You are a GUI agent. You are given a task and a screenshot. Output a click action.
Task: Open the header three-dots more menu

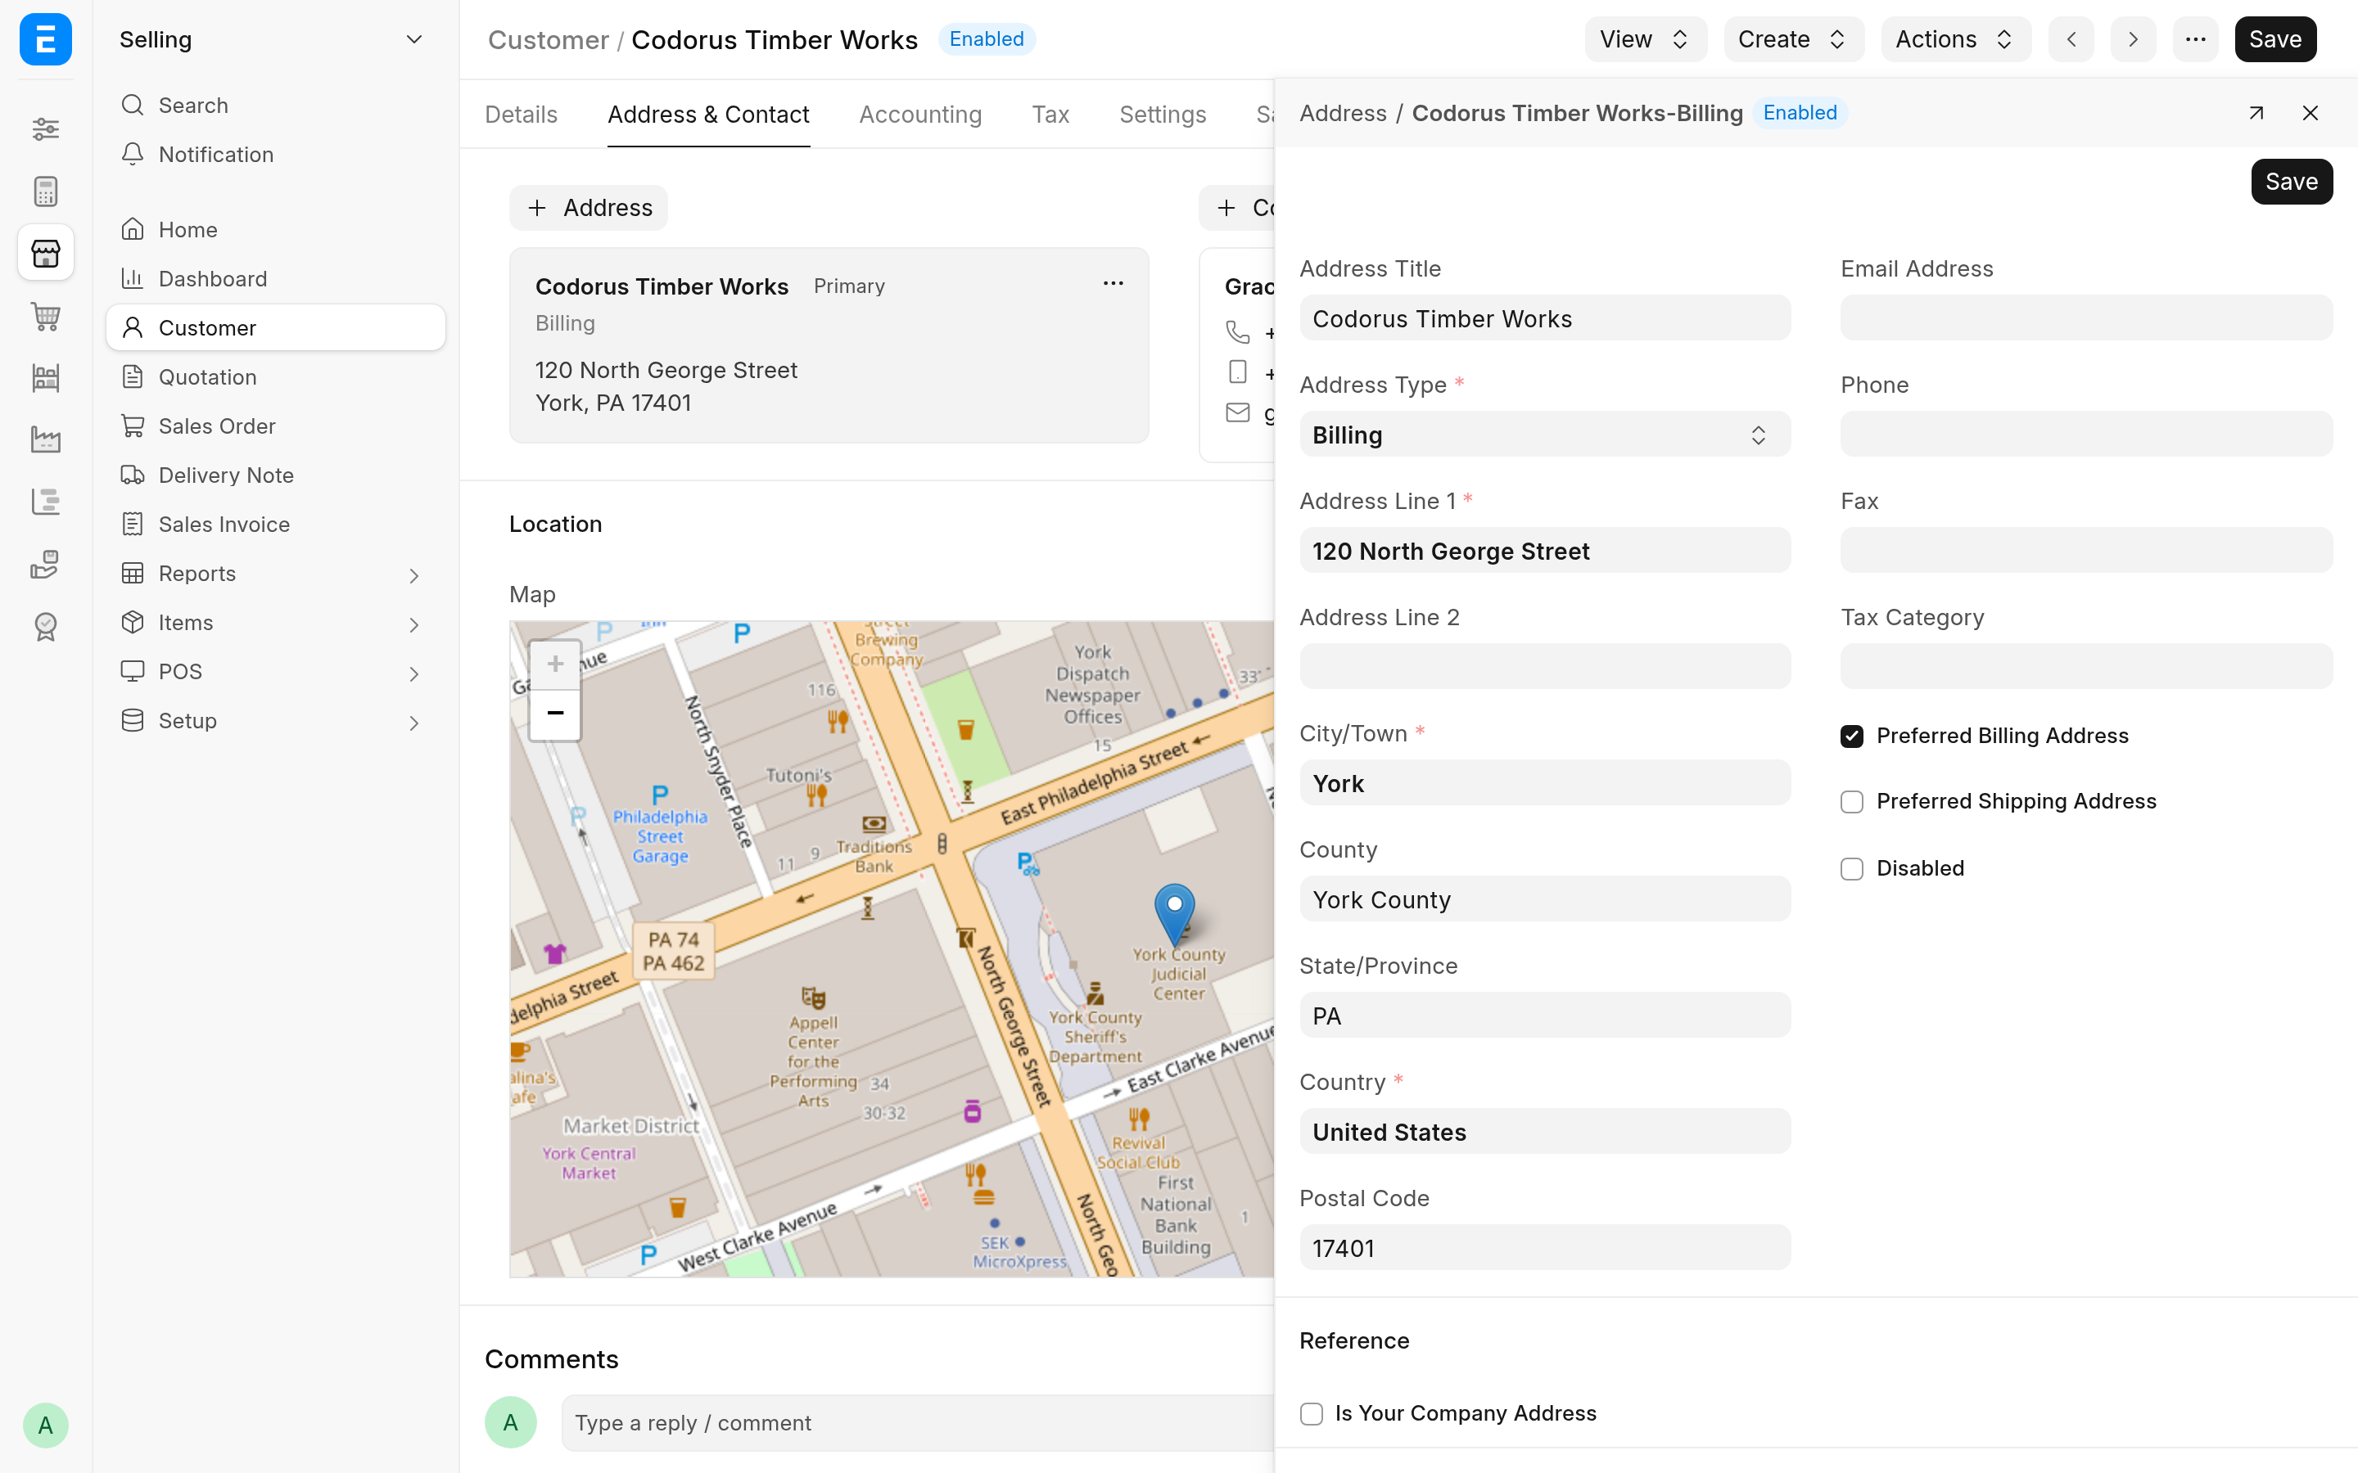click(2195, 39)
